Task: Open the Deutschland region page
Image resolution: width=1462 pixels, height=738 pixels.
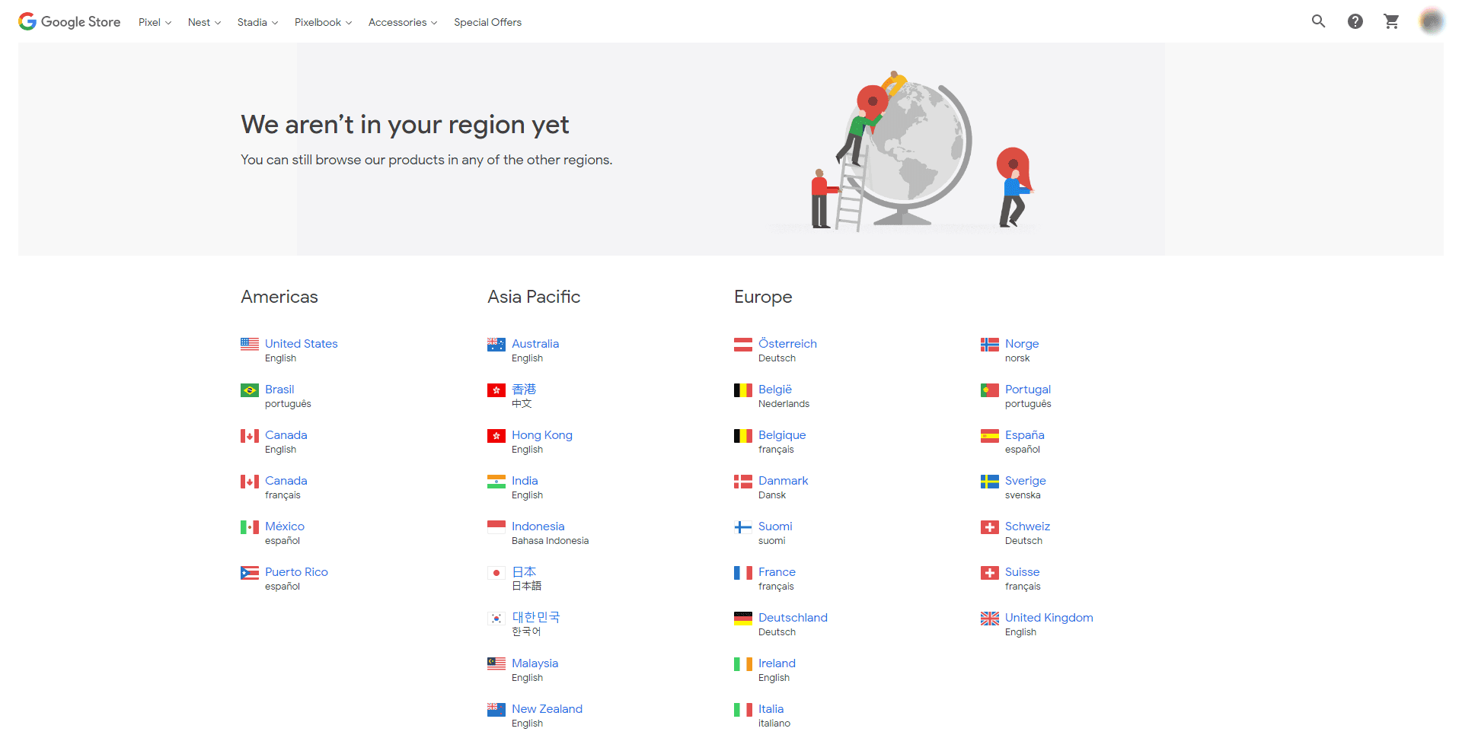Action: [x=793, y=618]
